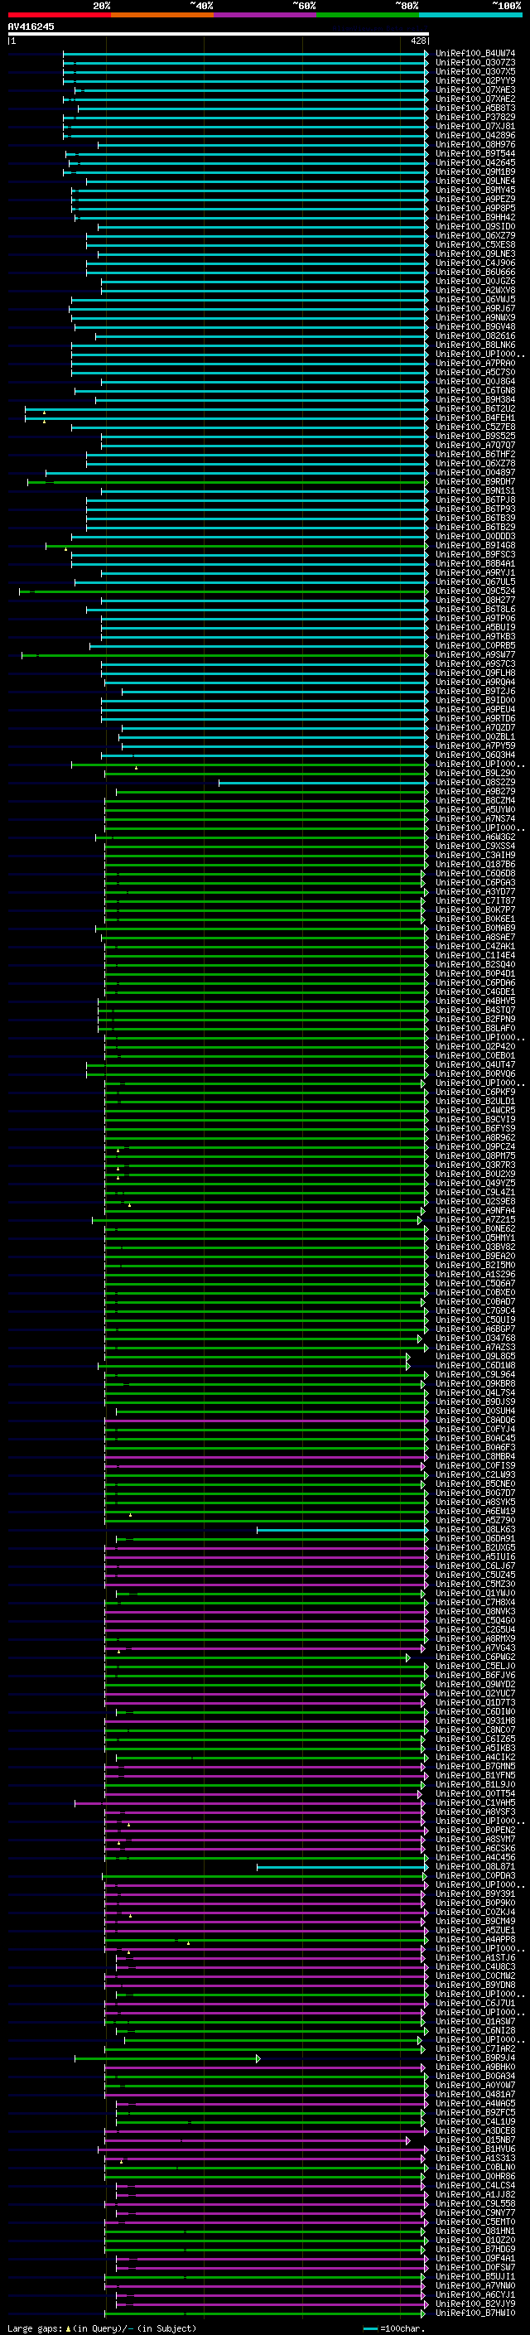
Task: Select label UniRef100_B4STQ7
Action: (475, 1010)
